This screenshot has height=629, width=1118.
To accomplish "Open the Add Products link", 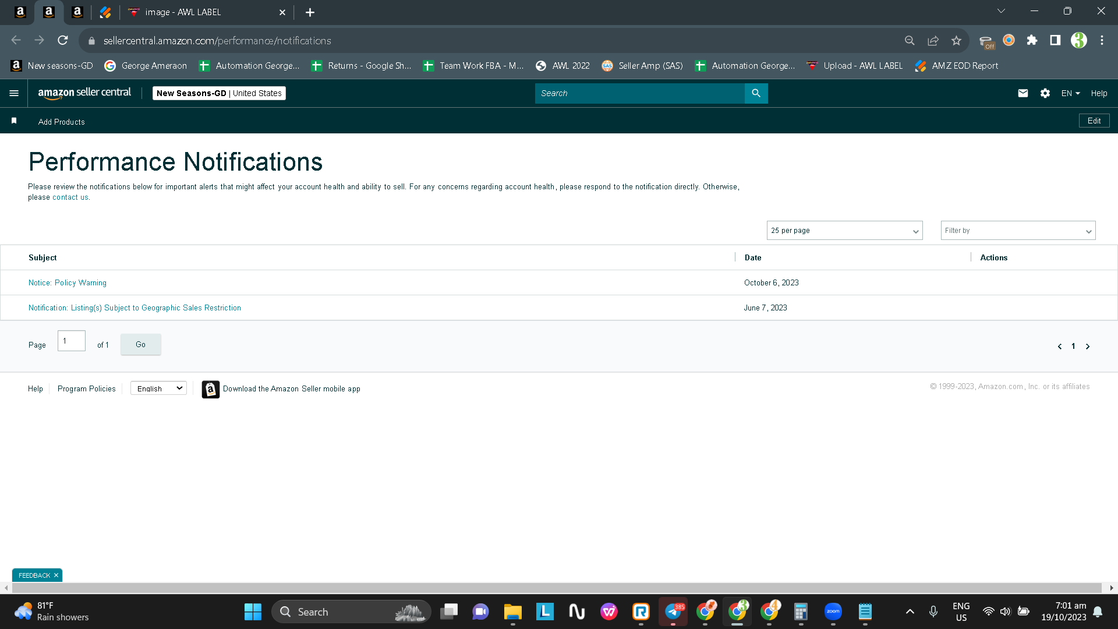I will [62, 122].
